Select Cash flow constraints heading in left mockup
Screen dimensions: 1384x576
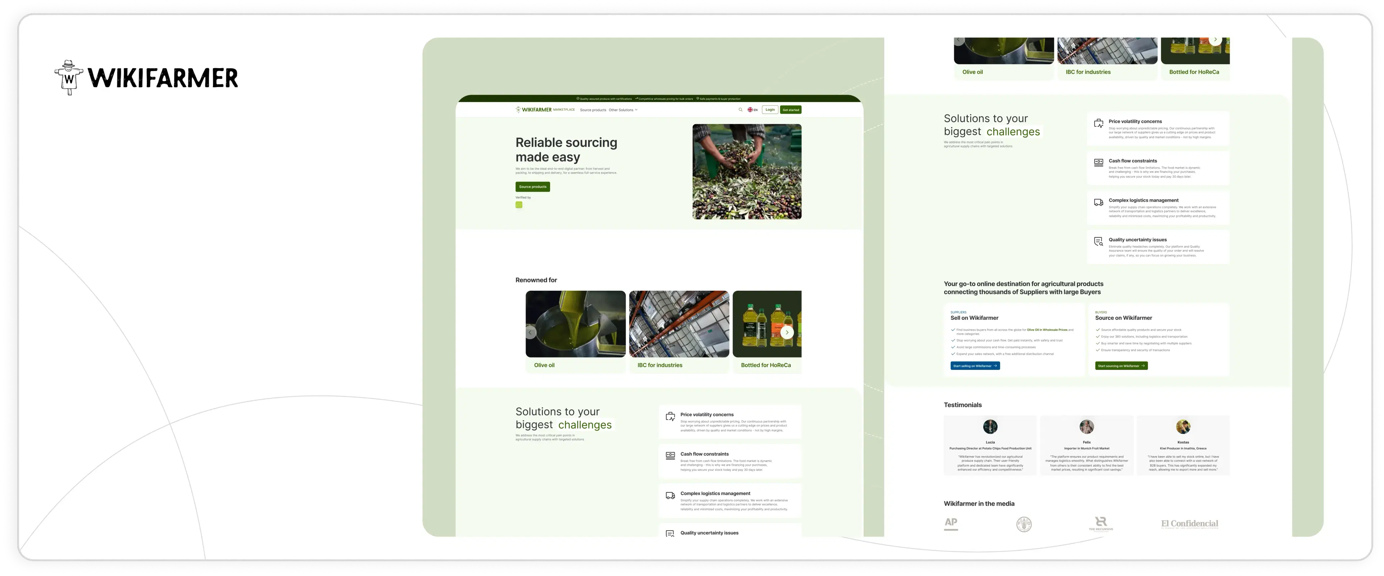point(704,454)
